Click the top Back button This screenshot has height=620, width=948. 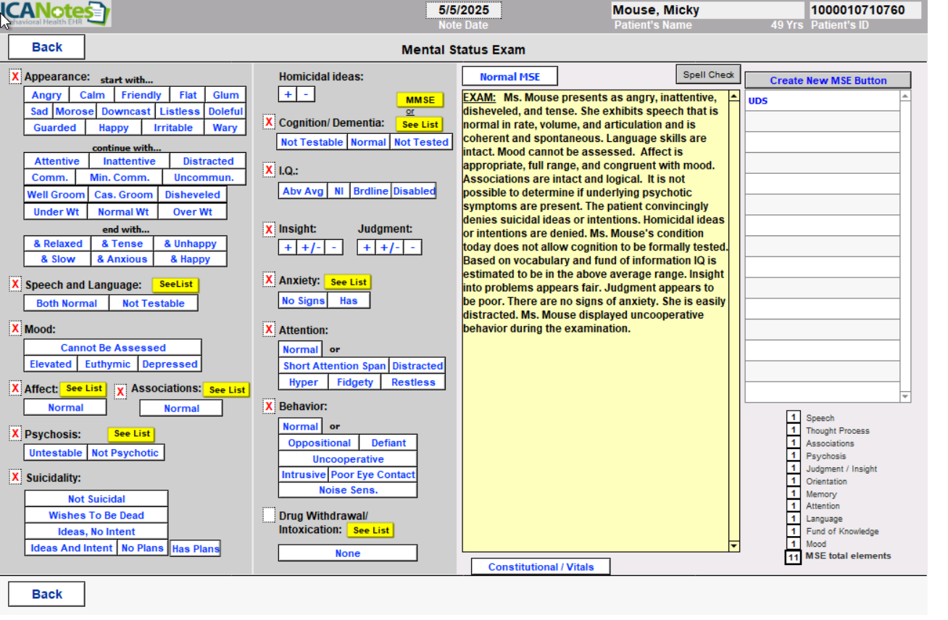(x=46, y=47)
